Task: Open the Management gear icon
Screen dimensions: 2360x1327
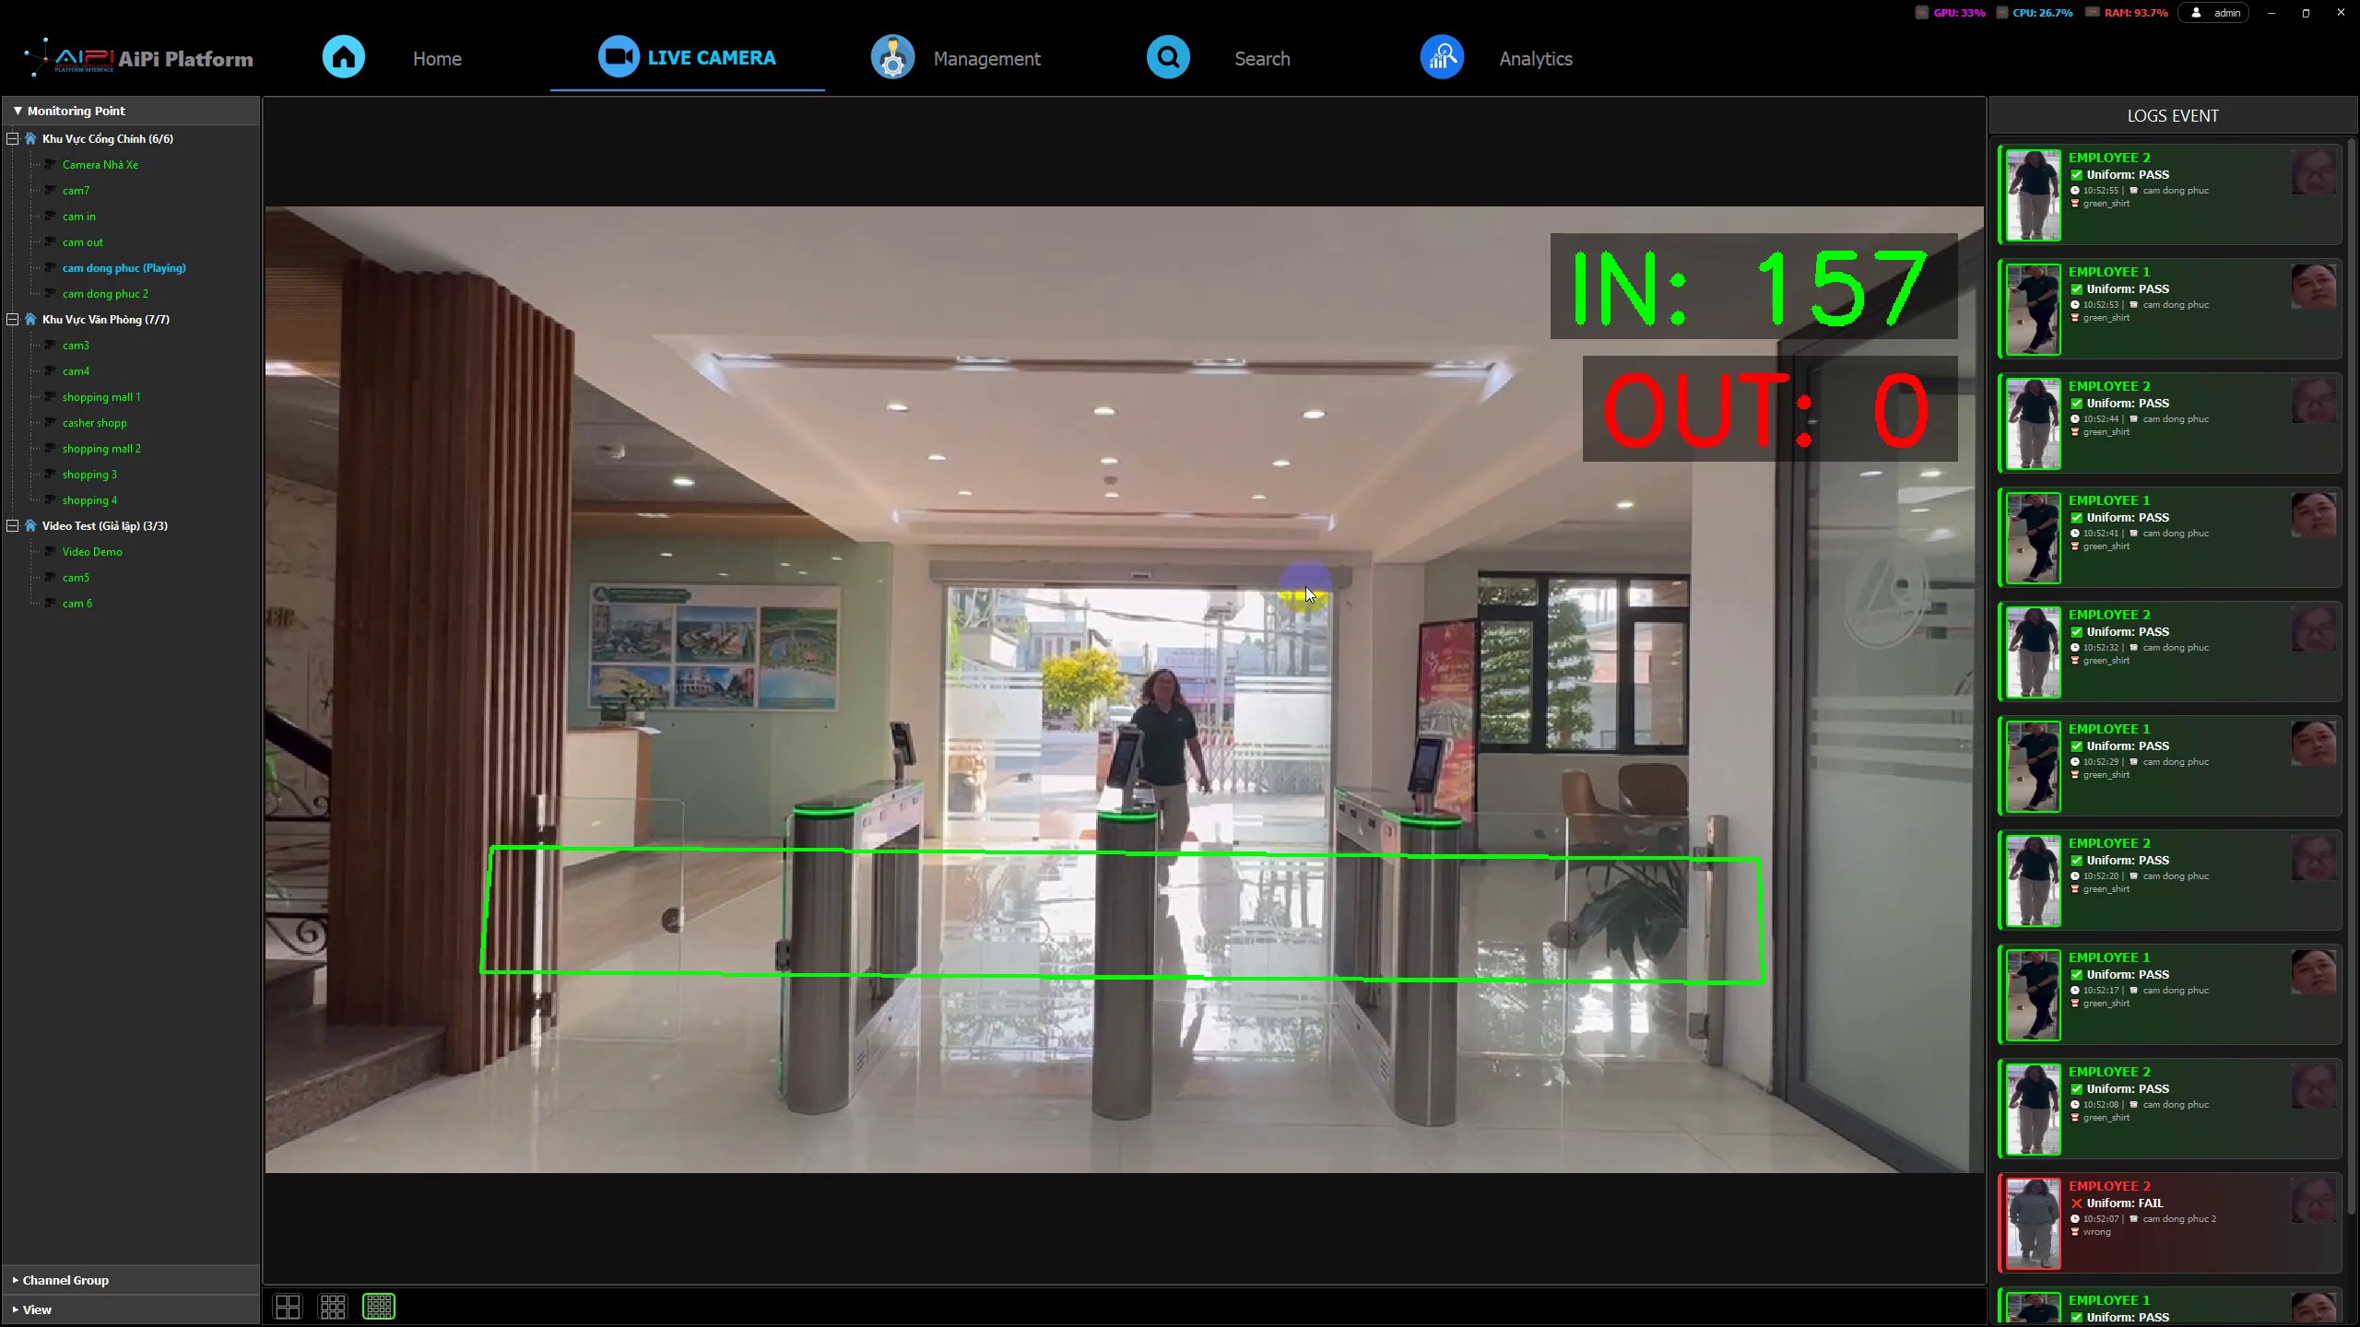Action: (892, 57)
